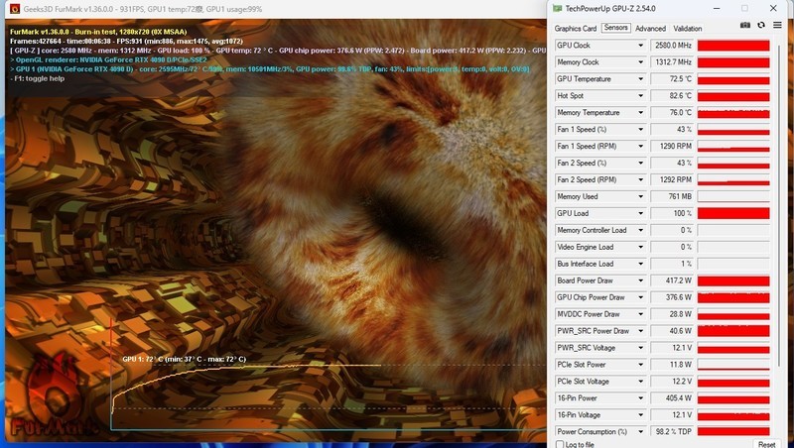Image resolution: width=794 pixels, height=448 pixels.
Task: Click the 11.8 W PCIe Slot Power value
Action: (x=672, y=365)
